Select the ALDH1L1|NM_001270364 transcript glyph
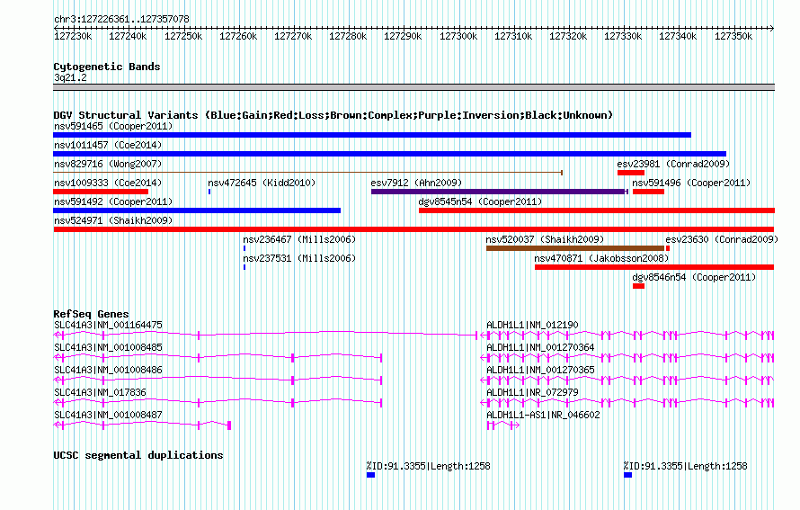The image size is (800, 510). coord(627,358)
